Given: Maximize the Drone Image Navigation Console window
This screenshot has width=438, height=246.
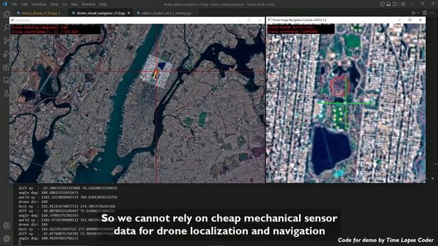Looking at the screenshot, I should pyautogui.click(x=410, y=20).
